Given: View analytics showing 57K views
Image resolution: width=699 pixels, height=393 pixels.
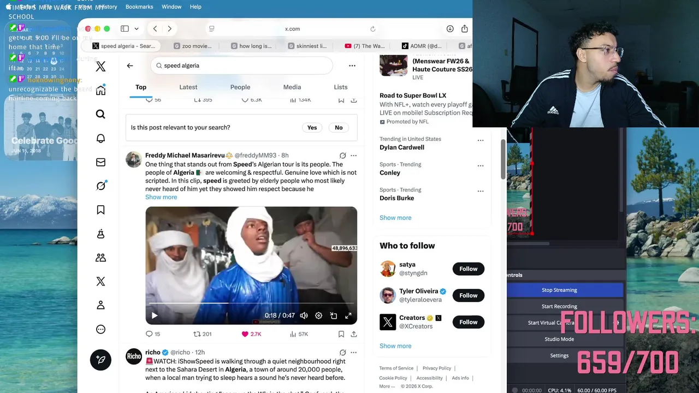Looking at the screenshot, I should 299,334.
